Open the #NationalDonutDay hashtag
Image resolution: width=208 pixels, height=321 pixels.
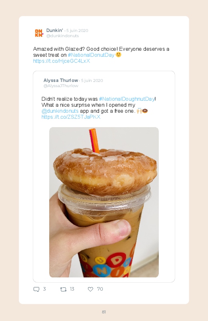pos(91,55)
